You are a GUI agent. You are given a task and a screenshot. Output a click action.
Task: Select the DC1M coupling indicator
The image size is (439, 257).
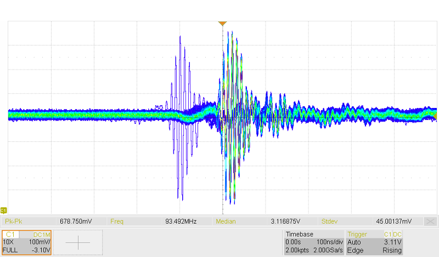click(42, 234)
